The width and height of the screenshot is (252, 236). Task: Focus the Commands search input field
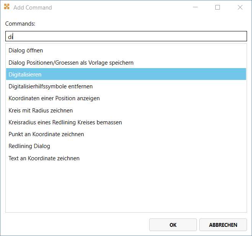(x=126, y=36)
